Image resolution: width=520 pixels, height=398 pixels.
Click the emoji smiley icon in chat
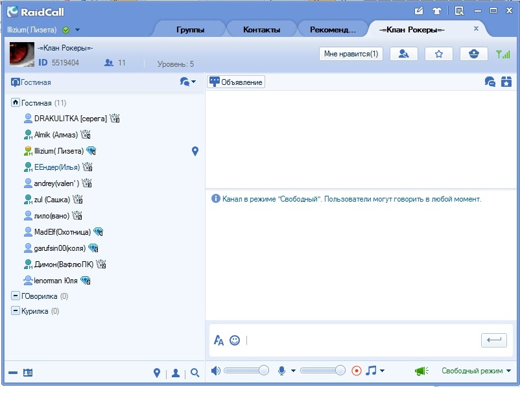[x=235, y=340]
